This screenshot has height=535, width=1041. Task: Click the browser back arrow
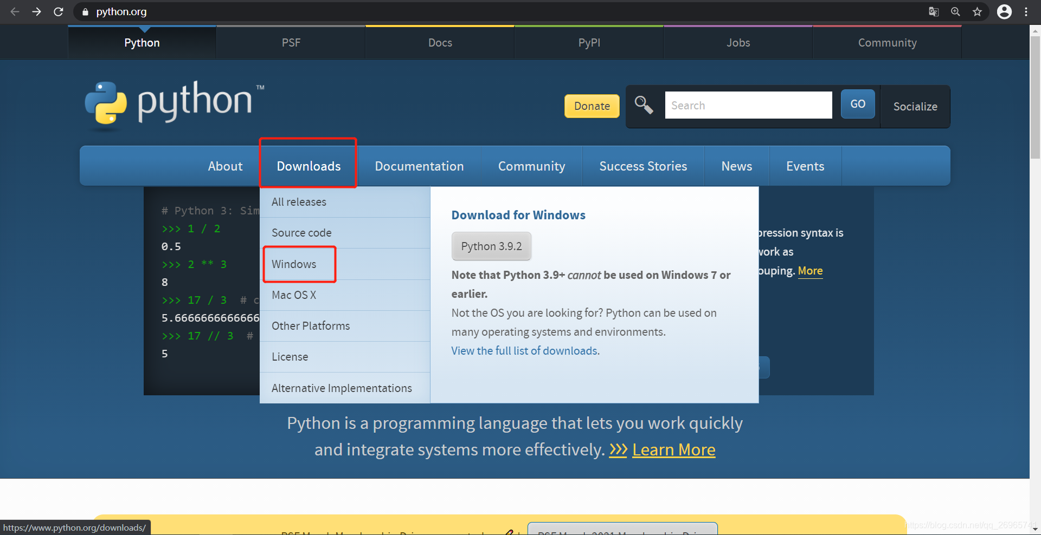(15, 11)
